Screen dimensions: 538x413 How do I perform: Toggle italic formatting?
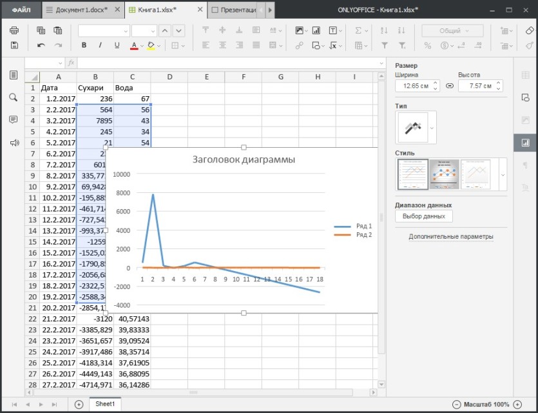pos(100,45)
